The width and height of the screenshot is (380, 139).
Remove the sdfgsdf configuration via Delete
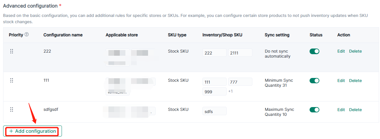click(355, 110)
